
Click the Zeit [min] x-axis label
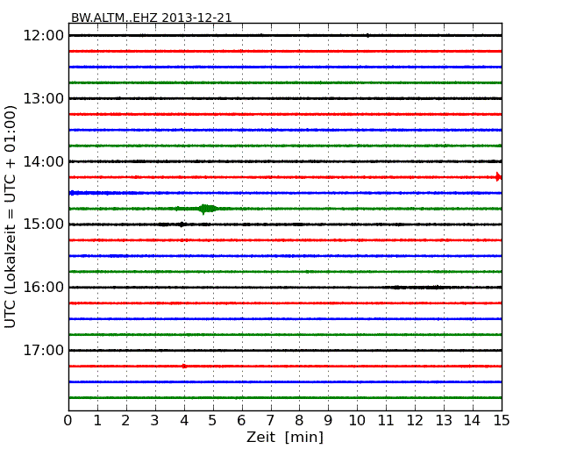[285, 437]
